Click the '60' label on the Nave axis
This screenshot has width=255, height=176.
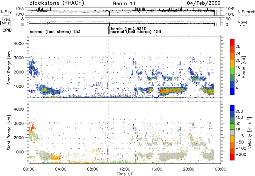click(228, 19)
